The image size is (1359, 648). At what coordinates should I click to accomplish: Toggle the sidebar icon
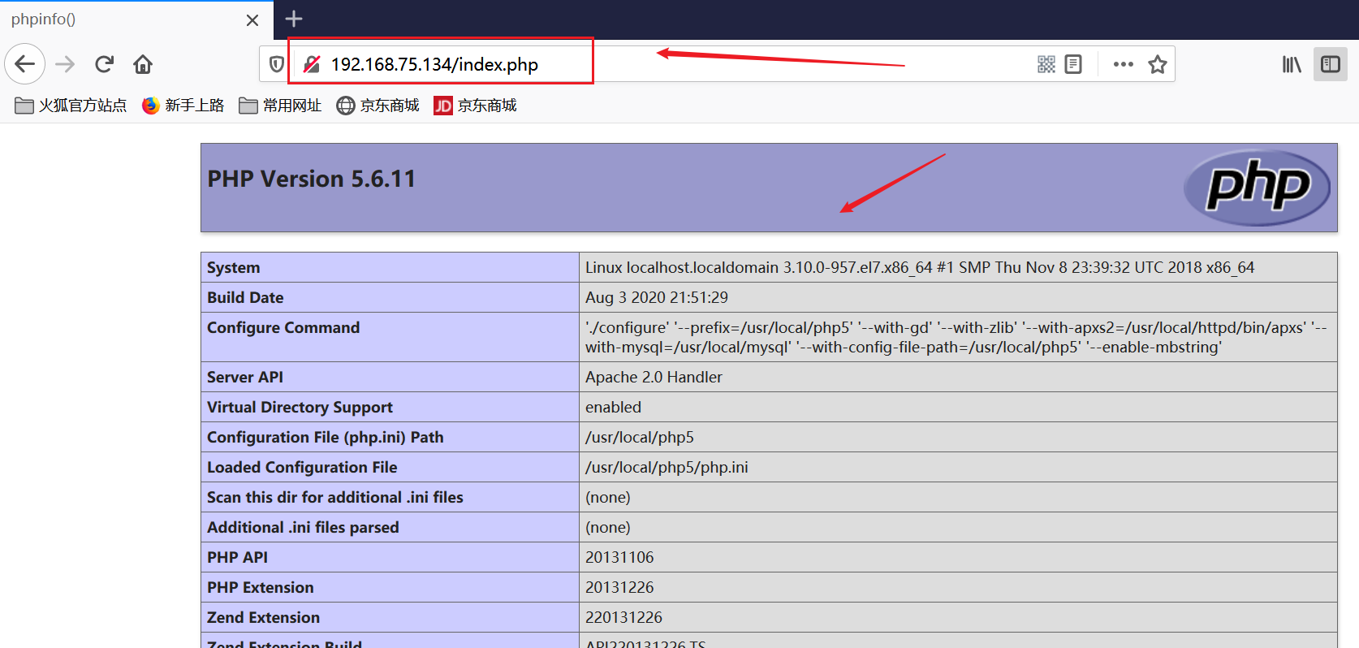click(1331, 64)
